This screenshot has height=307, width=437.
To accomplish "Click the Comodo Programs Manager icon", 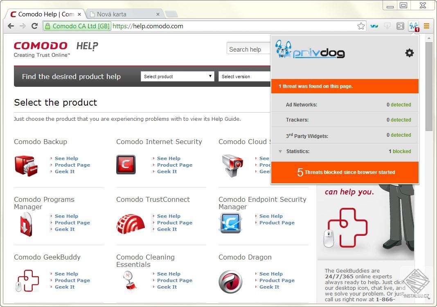I will [x=26, y=224].
